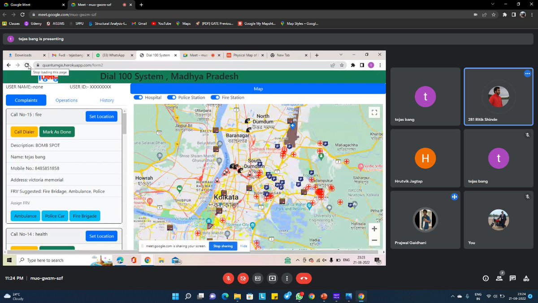Click the yellow Call Dialer button
The width and height of the screenshot is (538, 303).
pyautogui.click(x=24, y=132)
